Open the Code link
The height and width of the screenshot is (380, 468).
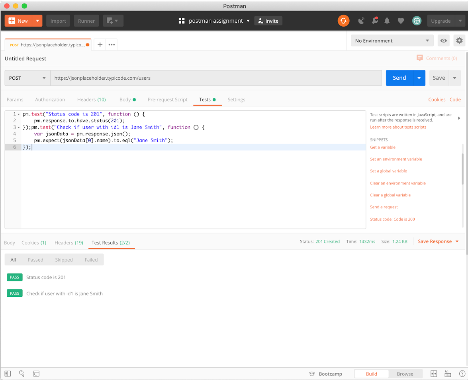tap(455, 100)
